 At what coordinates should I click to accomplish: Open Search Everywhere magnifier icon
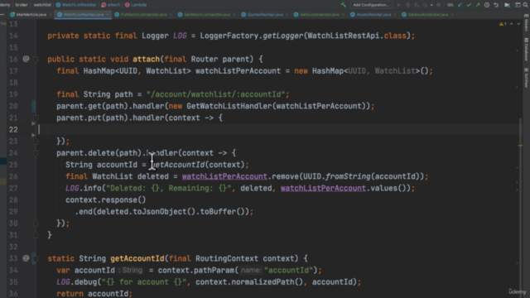(526, 5)
